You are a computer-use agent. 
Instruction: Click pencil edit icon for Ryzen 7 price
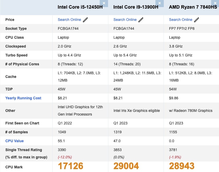(196, 20)
